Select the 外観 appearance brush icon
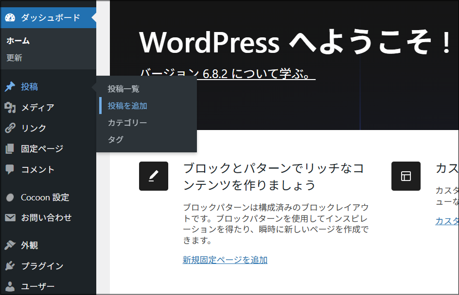The image size is (459, 295). coord(9,246)
